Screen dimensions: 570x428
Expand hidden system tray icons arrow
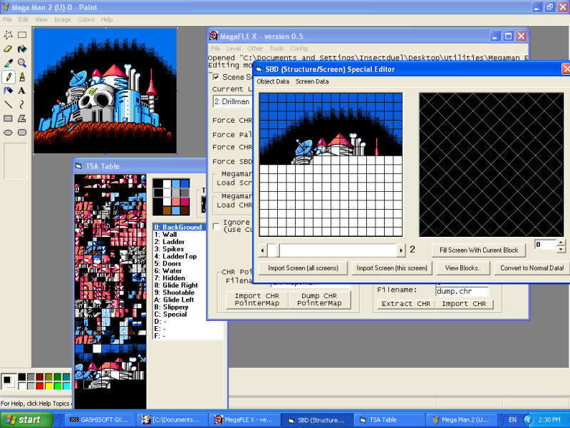point(529,419)
